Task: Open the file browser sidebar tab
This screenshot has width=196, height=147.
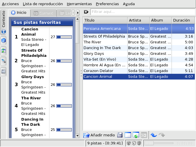Action: [3, 71]
